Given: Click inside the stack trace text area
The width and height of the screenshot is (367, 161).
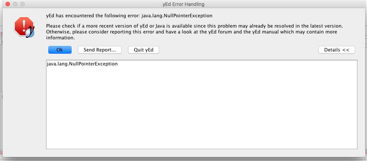Looking at the screenshot, I should 201,104.
